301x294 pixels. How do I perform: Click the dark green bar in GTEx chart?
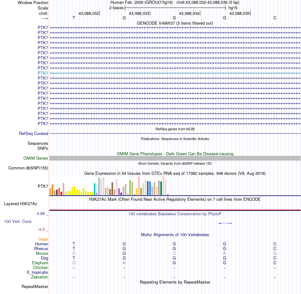[161, 188]
